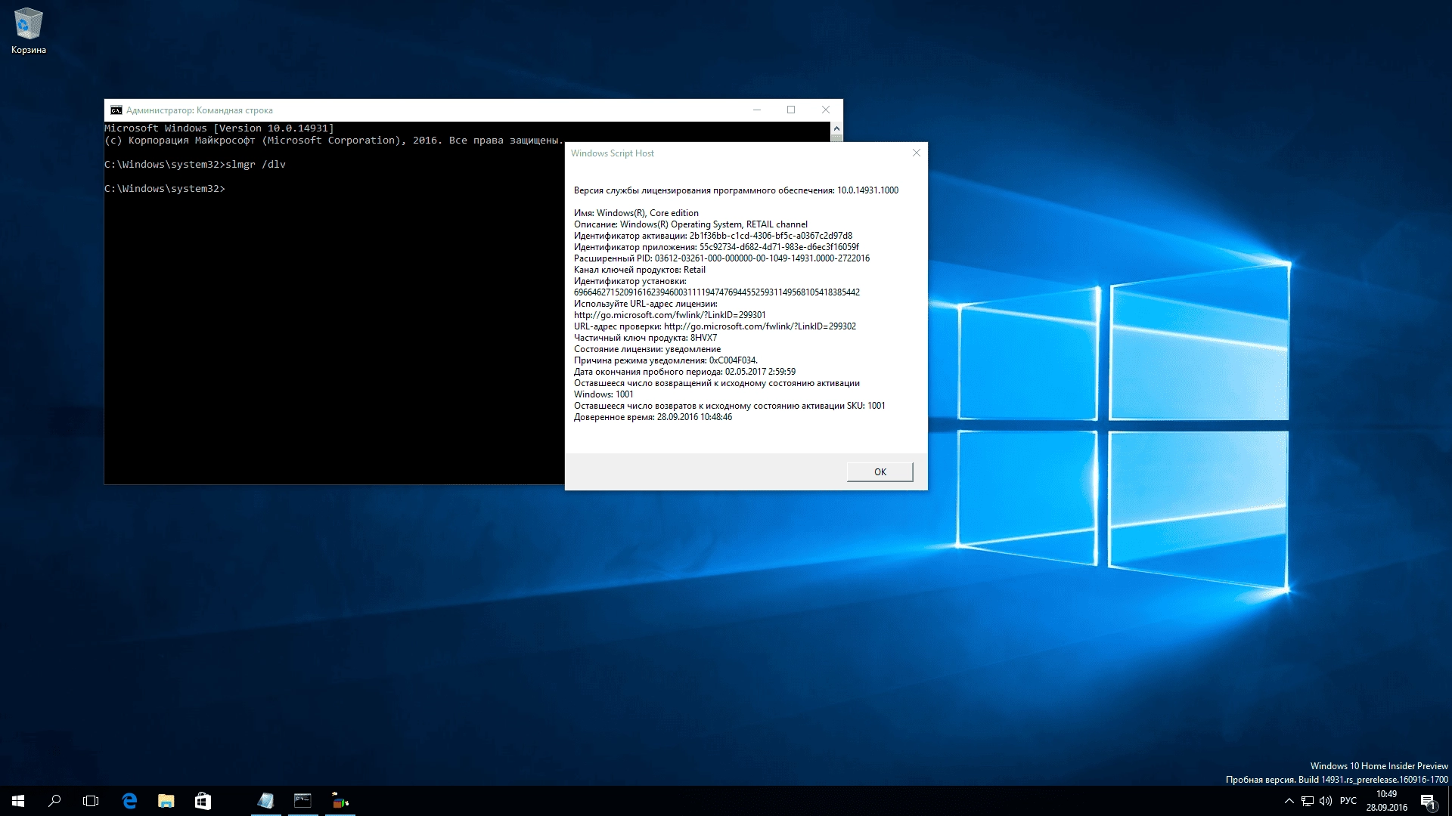1452x816 pixels.
Task: Click the Windows Script Host title bar
Action: 734,153
